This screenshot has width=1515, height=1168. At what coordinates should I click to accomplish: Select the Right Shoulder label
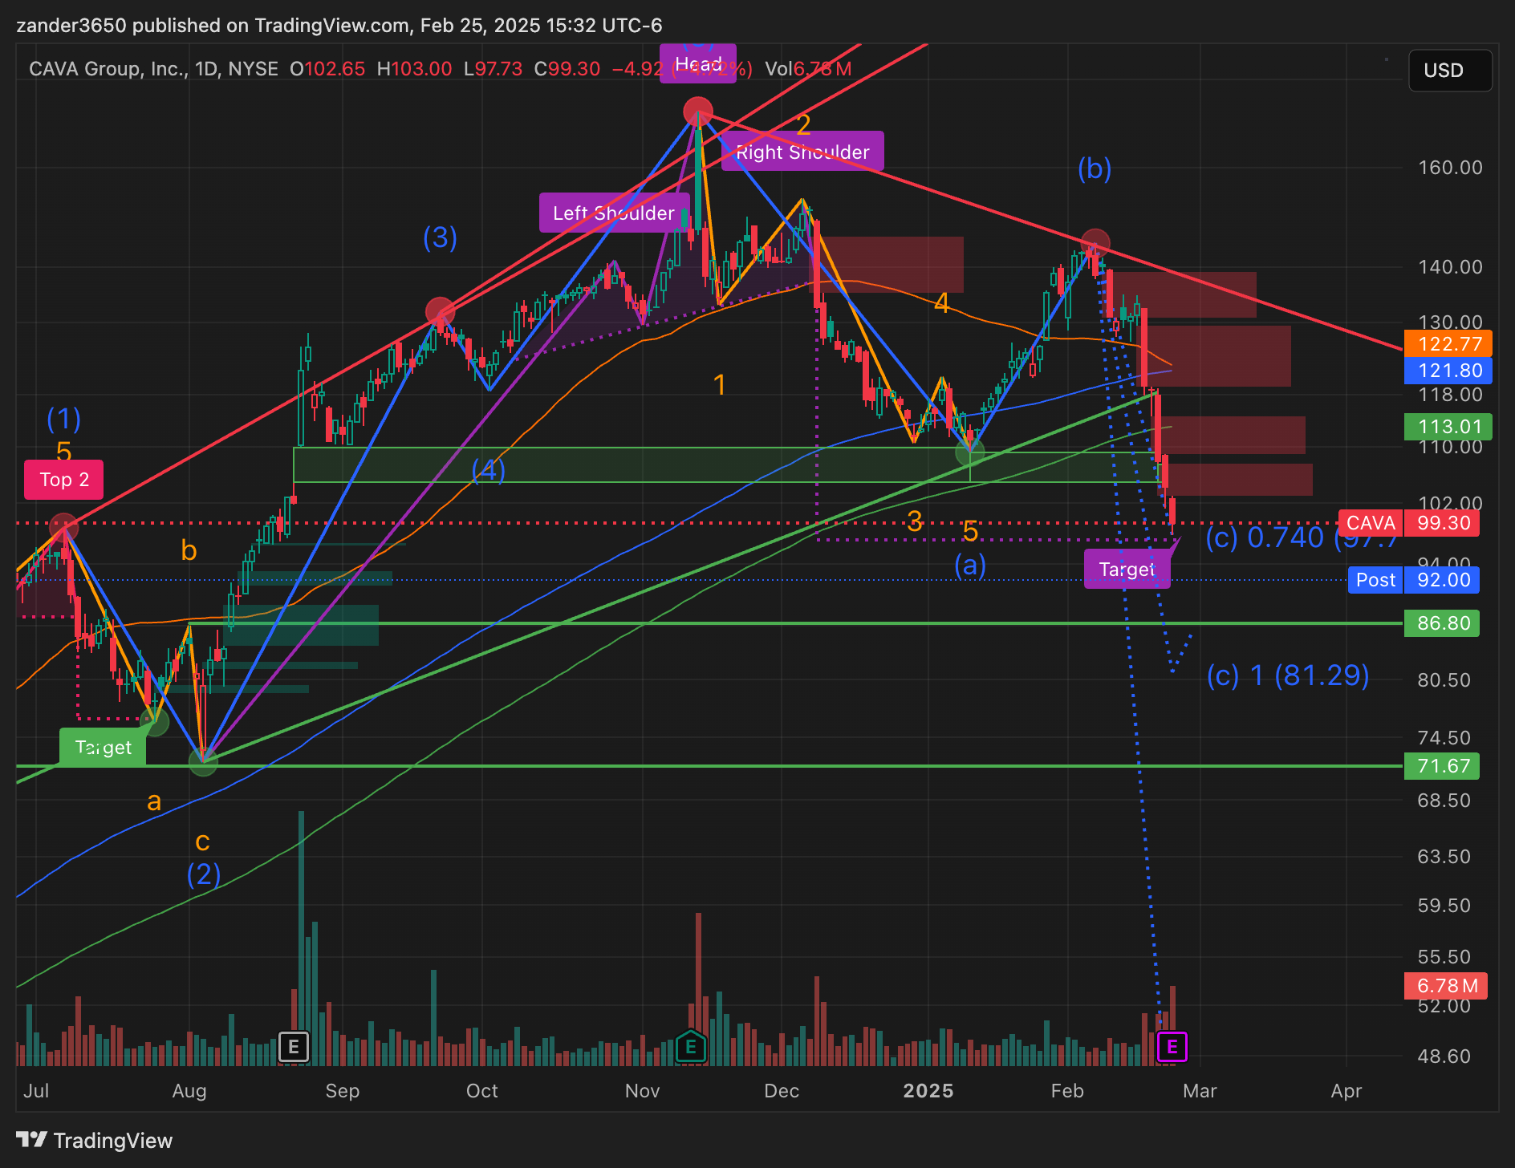click(802, 152)
